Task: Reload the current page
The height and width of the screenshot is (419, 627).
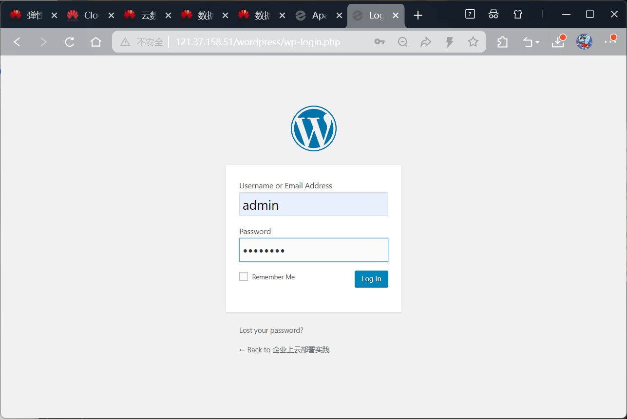Action: [x=70, y=42]
